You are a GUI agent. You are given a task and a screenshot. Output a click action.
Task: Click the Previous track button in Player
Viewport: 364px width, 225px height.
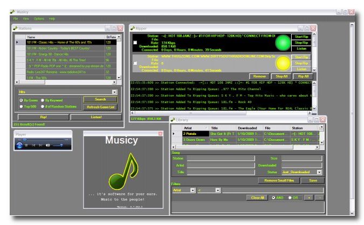pyautogui.click(x=33, y=145)
